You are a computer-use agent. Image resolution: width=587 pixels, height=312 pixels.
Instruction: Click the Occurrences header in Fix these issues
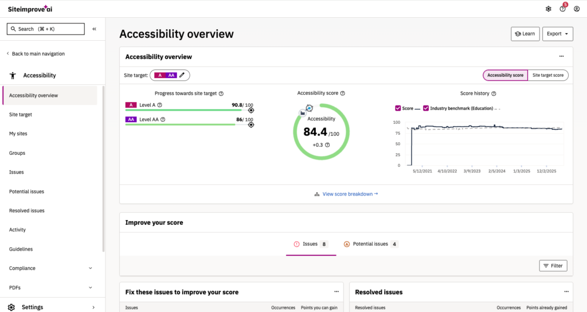click(x=283, y=307)
